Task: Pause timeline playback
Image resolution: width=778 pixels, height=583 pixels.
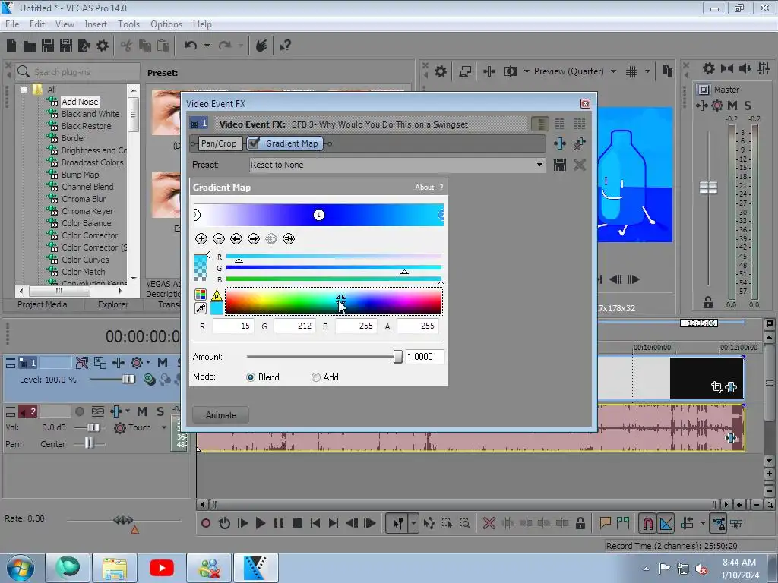Action: [x=278, y=524]
